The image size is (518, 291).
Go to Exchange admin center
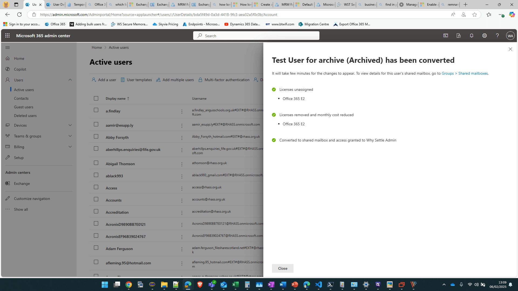(x=22, y=183)
